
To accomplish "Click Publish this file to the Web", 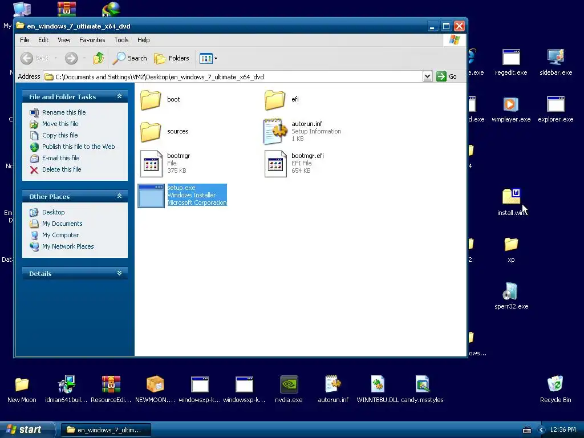I will click(78, 147).
